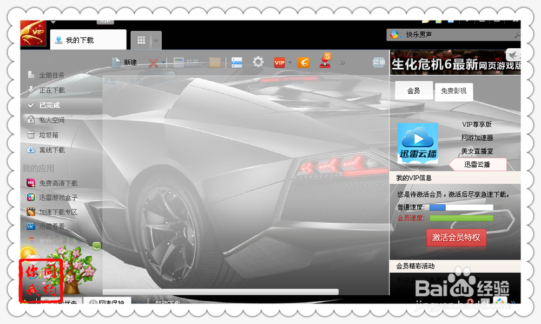Switch to the 会员 tab
The width and height of the screenshot is (541, 324).
coord(414,91)
